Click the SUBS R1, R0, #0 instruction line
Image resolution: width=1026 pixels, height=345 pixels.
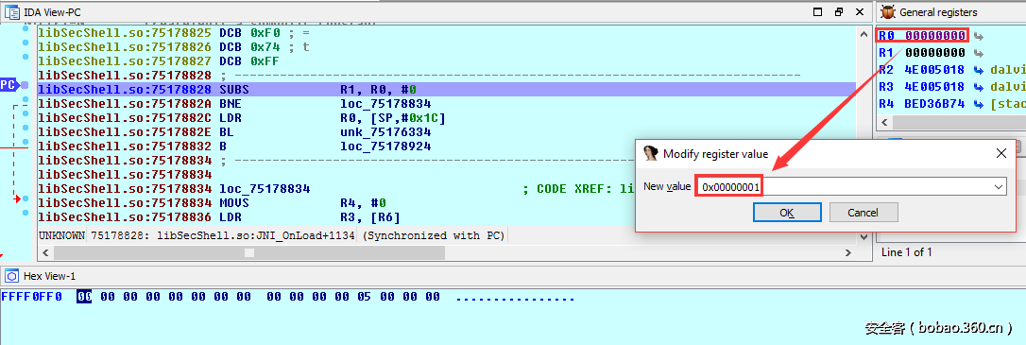(x=446, y=89)
